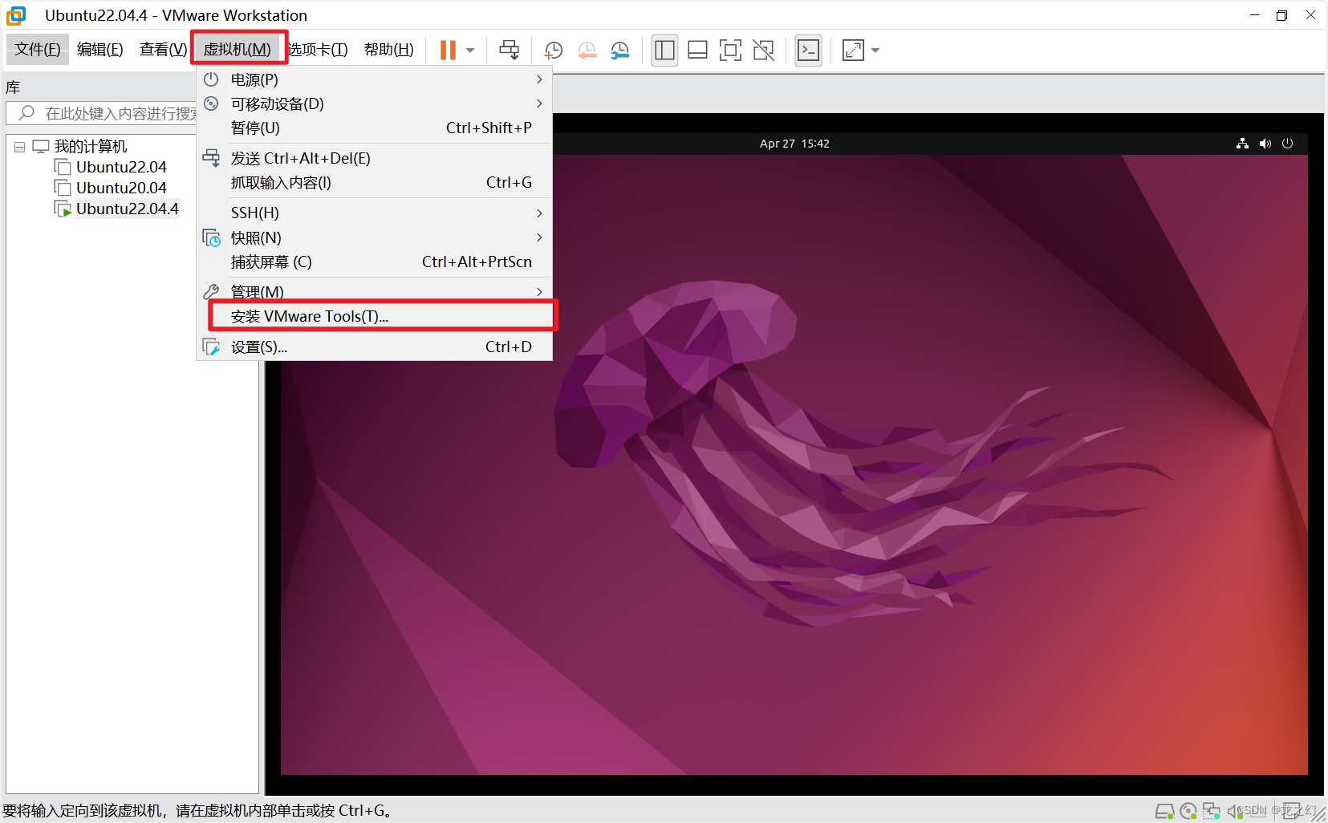Viewport: 1328px width, 823px height.
Task: Click the pause virtual machine toolbar icon
Action: point(448,50)
